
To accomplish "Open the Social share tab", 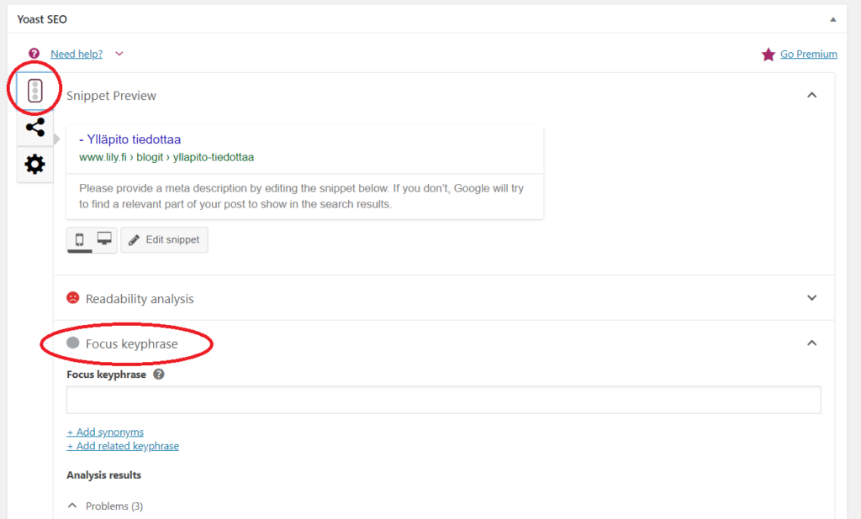I will click(35, 128).
